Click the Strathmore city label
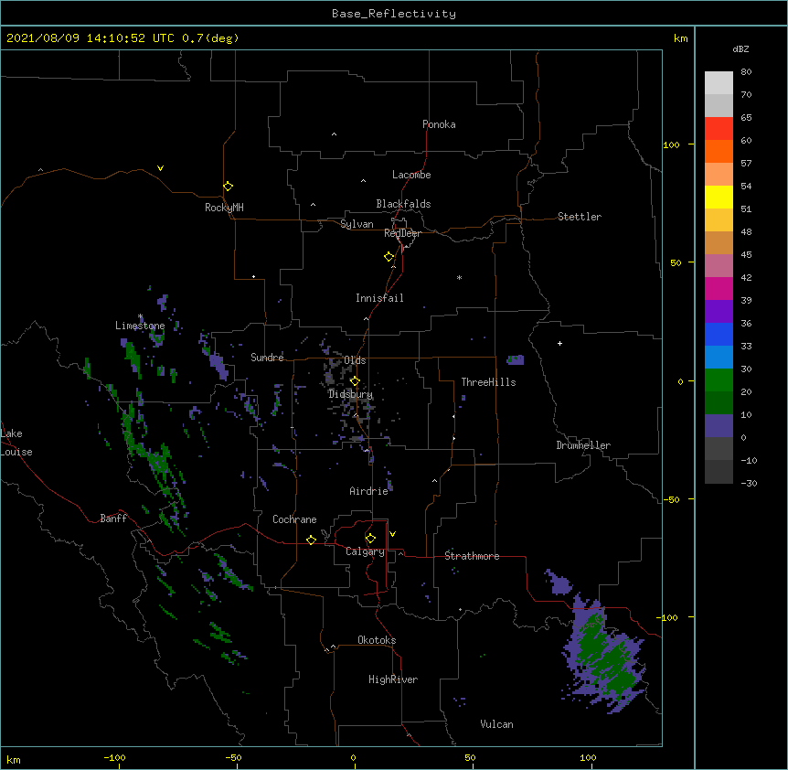The height and width of the screenshot is (770, 788). (472, 556)
